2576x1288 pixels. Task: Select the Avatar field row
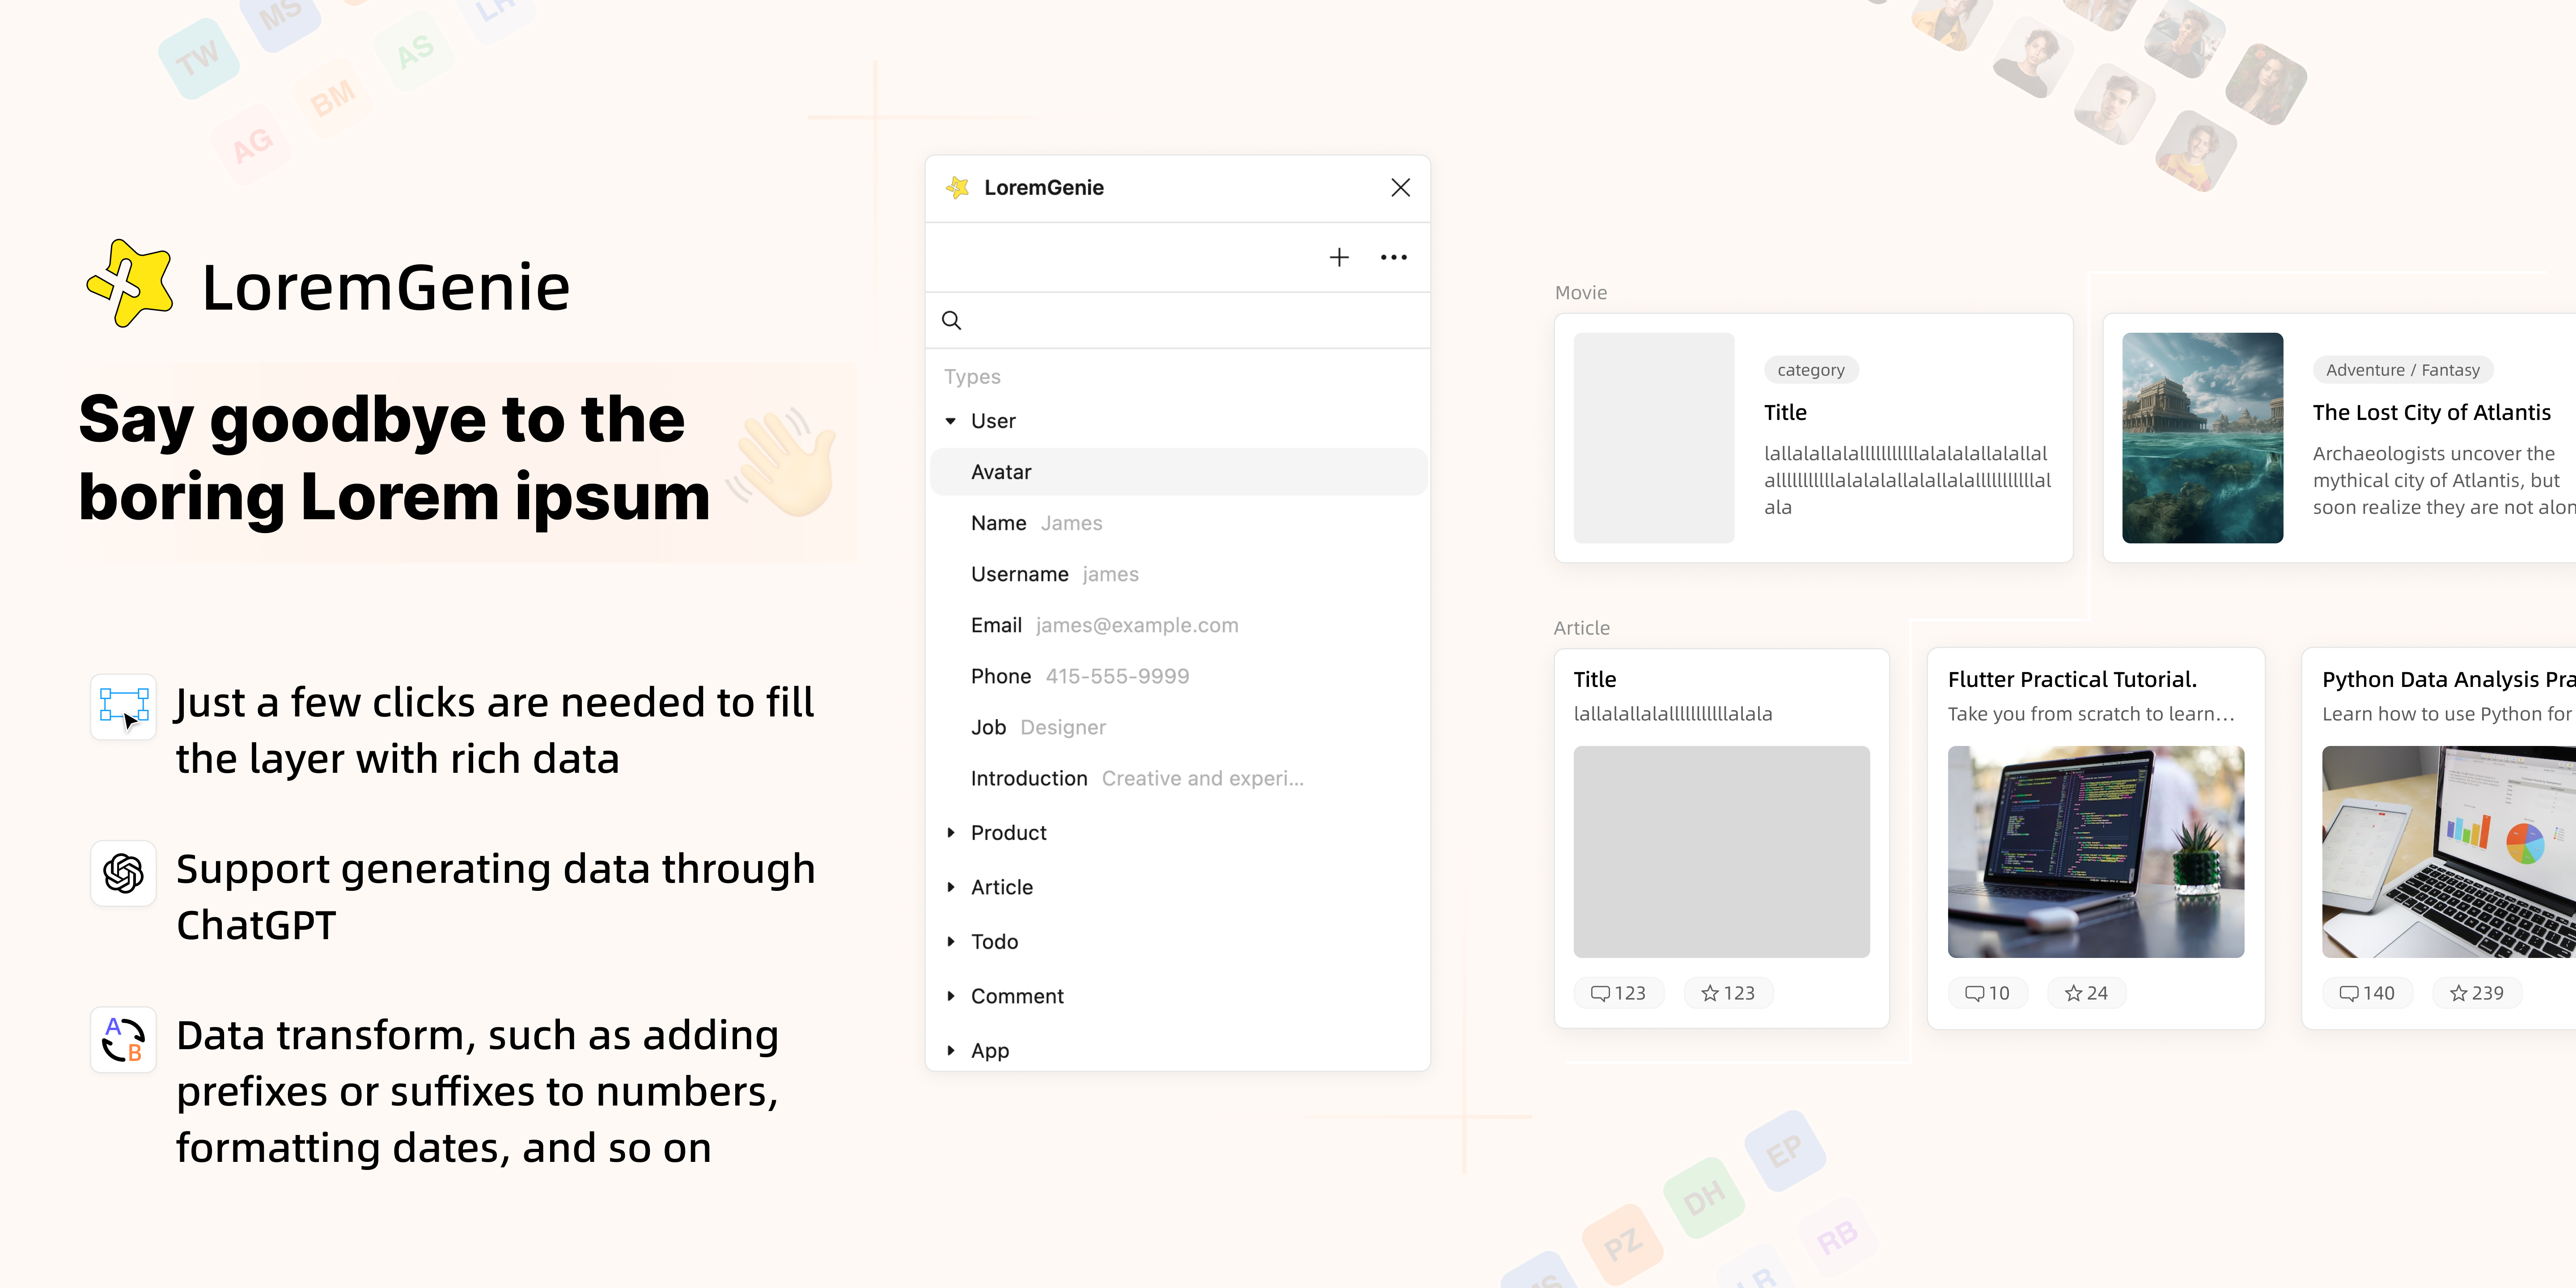1178,472
